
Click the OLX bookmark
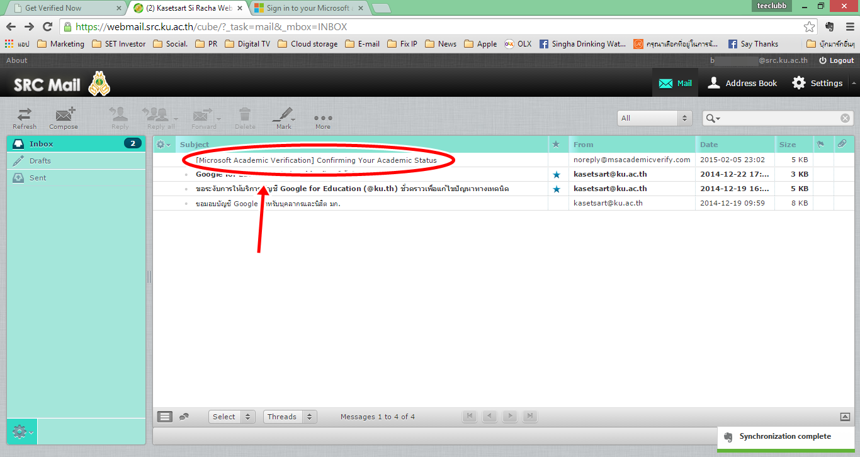pos(518,44)
